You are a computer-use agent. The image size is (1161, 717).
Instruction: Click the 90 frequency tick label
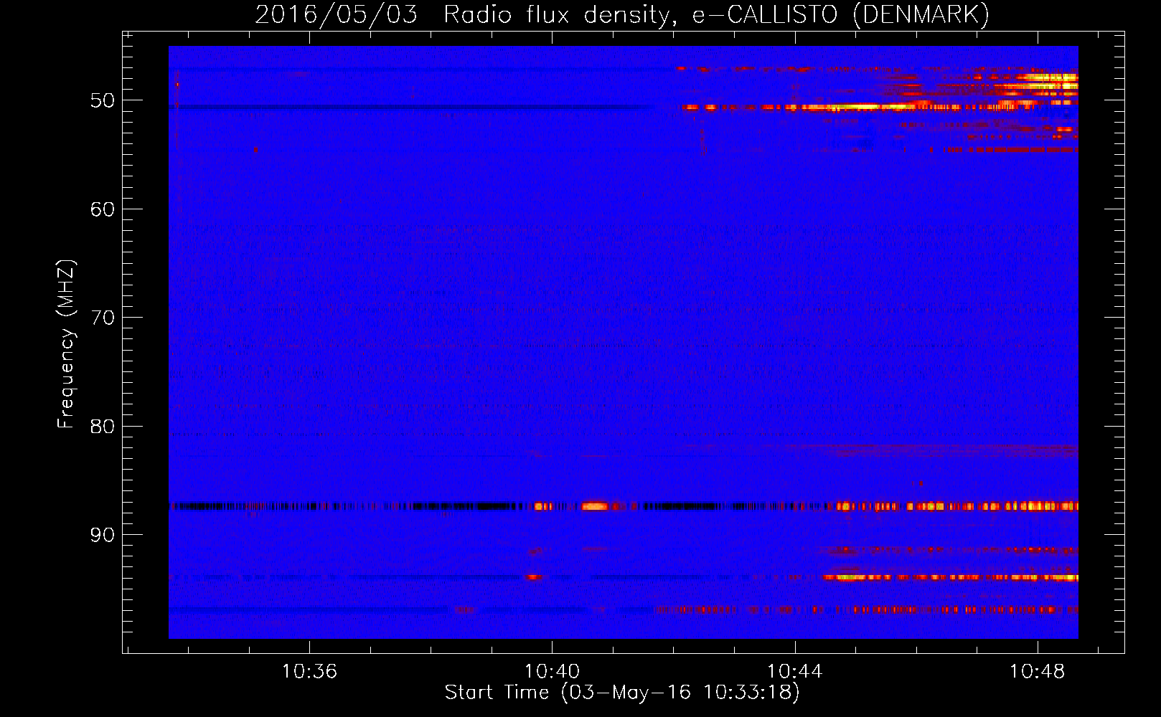(103, 535)
